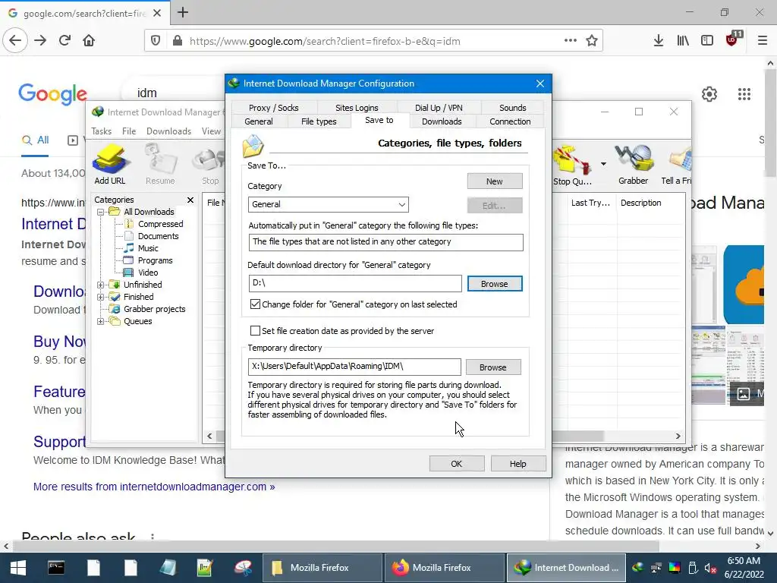
Task: Toggle Firefox sidebar icon
Action: 707,41
